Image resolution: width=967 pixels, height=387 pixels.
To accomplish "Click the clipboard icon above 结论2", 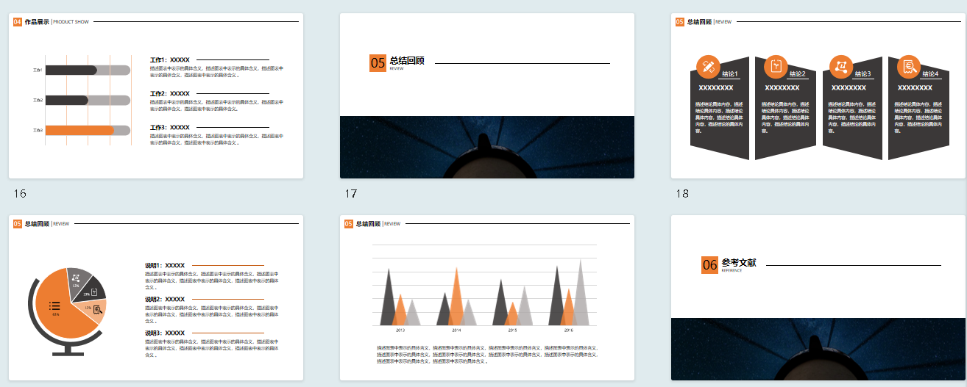I will tap(776, 67).
